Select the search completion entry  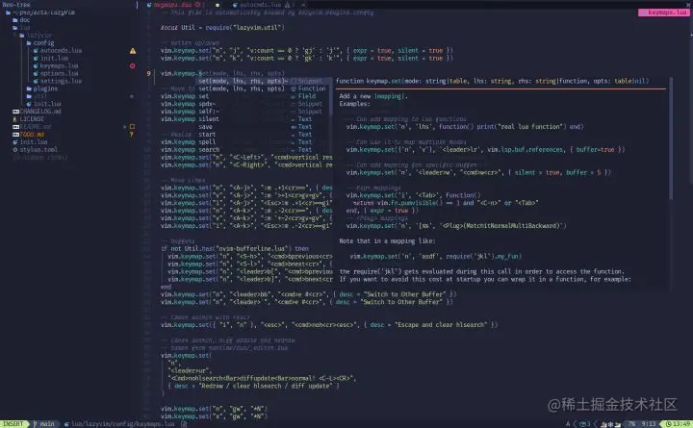[264, 150]
